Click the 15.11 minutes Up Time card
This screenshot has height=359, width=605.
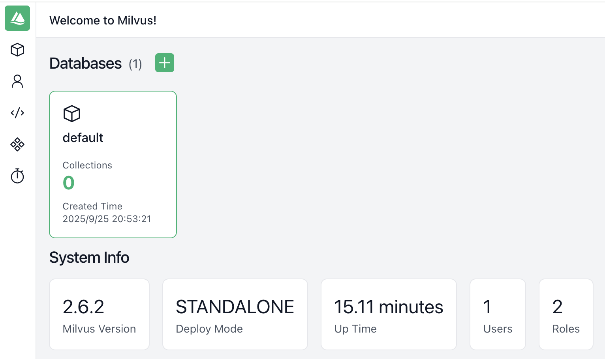pyautogui.click(x=389, y=314)
